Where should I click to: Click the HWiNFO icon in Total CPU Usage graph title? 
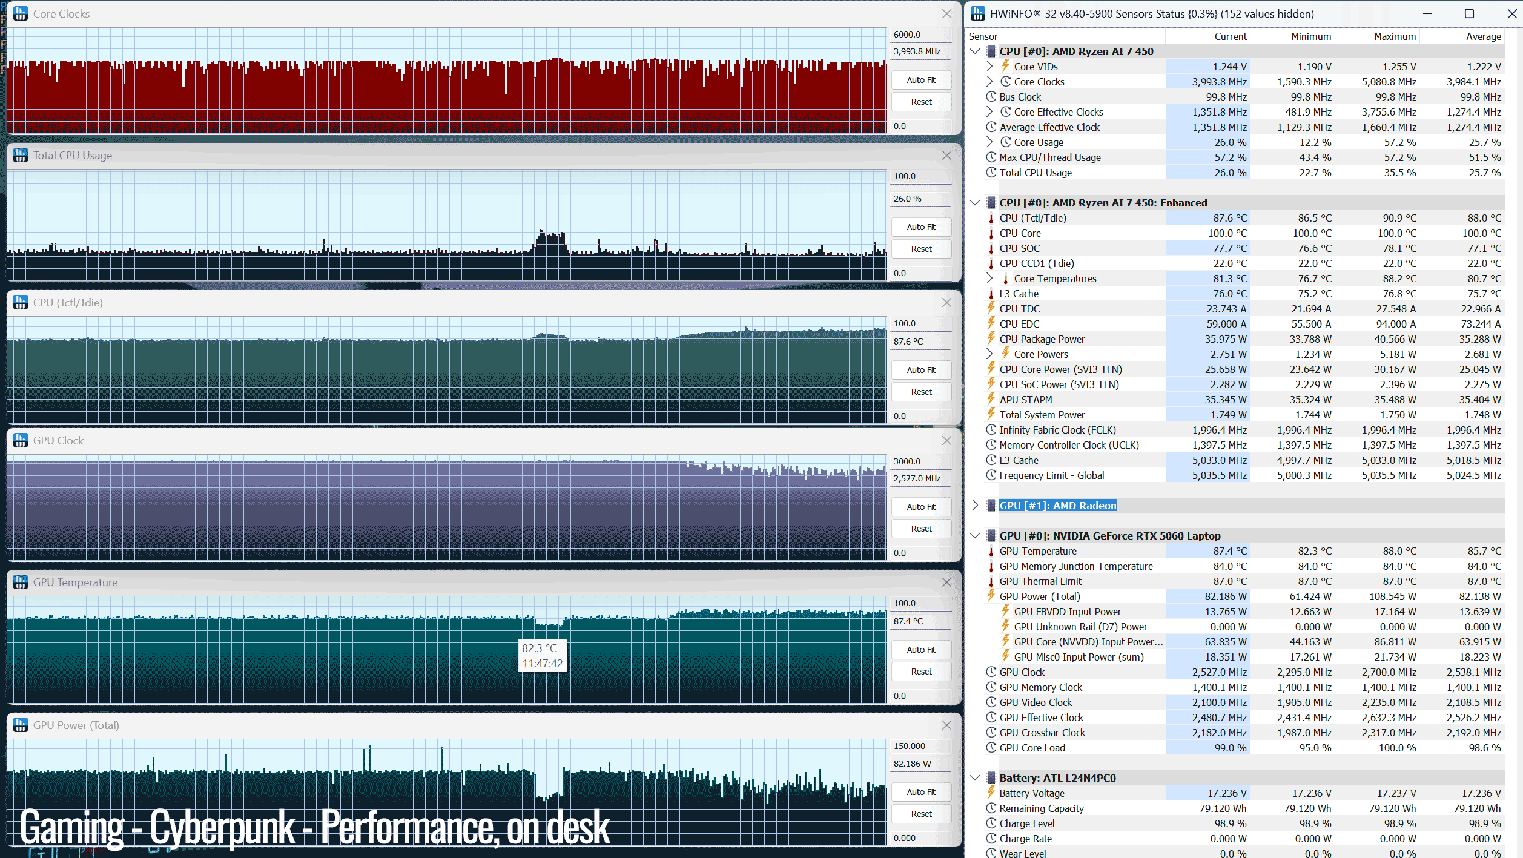click(x=21, y=155)
